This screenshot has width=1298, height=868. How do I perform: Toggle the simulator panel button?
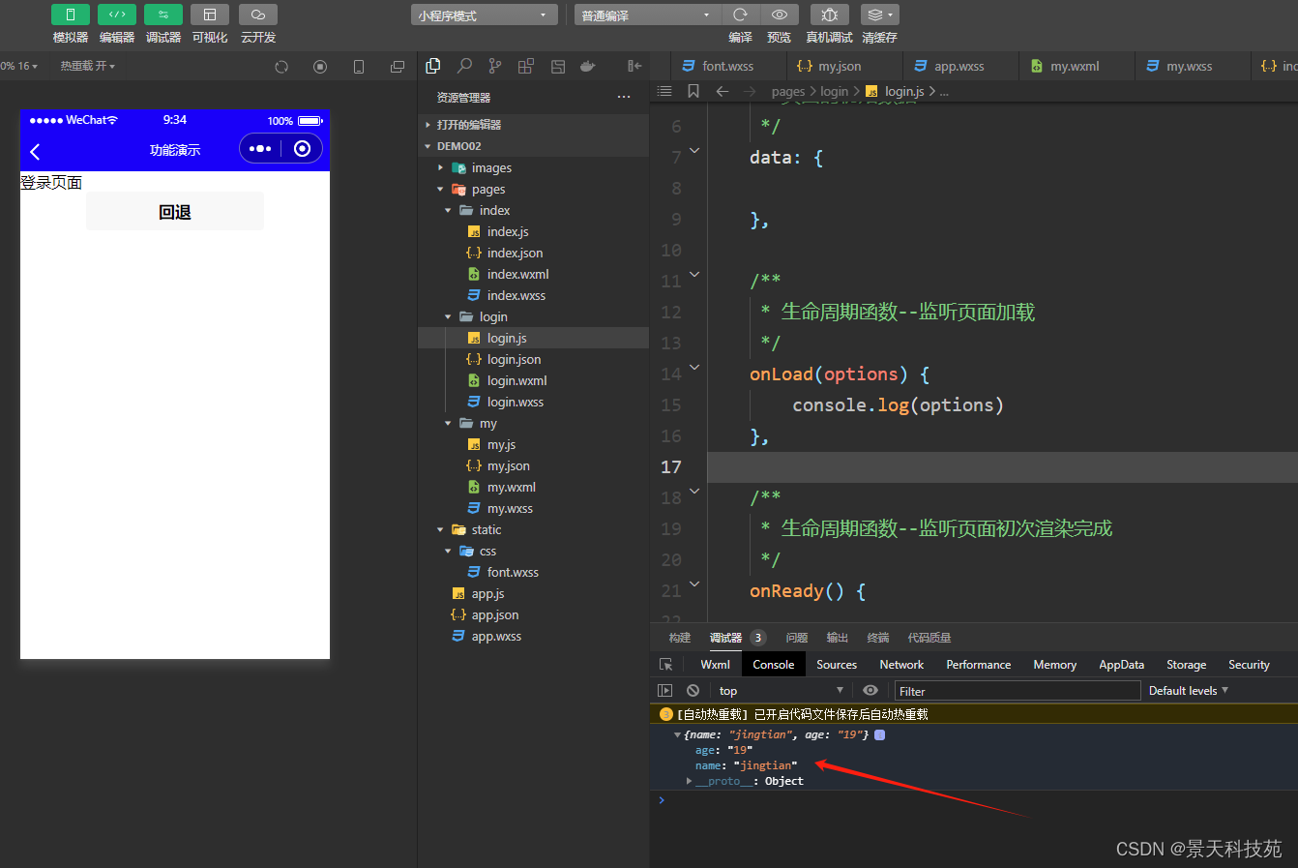[x=71, y=15]
